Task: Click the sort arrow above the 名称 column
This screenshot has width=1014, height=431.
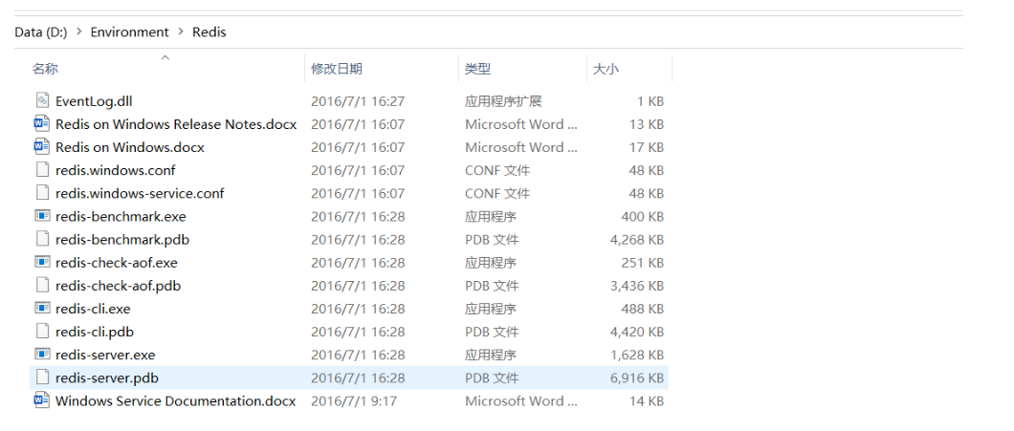Action: coord(165,57)
